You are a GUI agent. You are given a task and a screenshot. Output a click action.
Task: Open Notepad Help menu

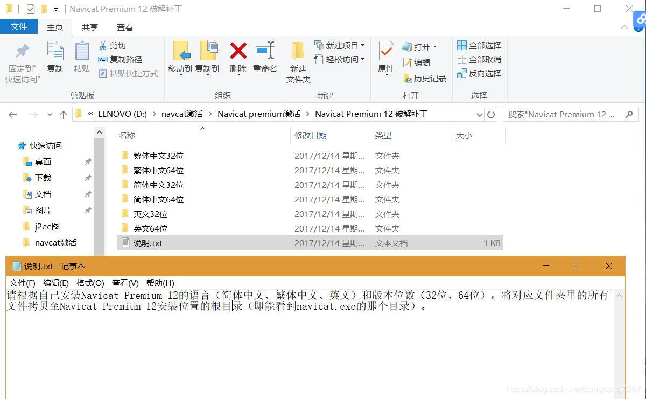click(160, 283)
